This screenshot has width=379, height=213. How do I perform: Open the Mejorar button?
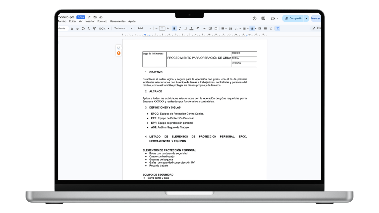tap(315, 18)
